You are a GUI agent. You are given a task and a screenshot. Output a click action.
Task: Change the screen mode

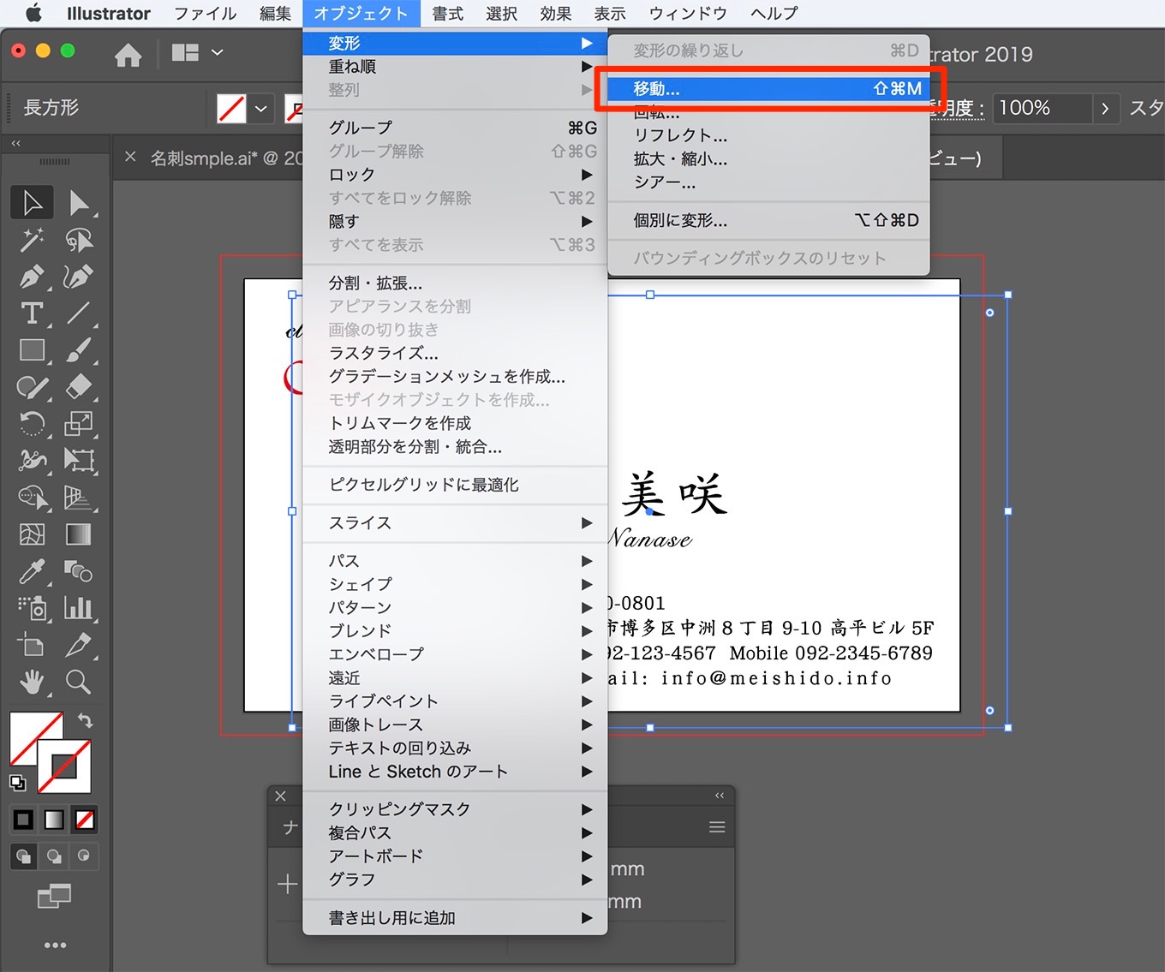[x=55, y=897]
